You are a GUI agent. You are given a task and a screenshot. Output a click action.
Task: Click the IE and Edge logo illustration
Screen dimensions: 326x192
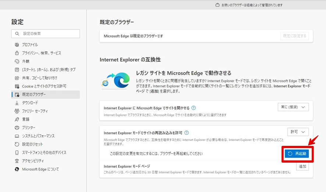click(x=116, y=80)
